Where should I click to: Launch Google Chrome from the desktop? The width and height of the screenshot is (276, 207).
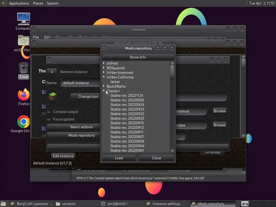pyautogui.click(x=23, y=122)
